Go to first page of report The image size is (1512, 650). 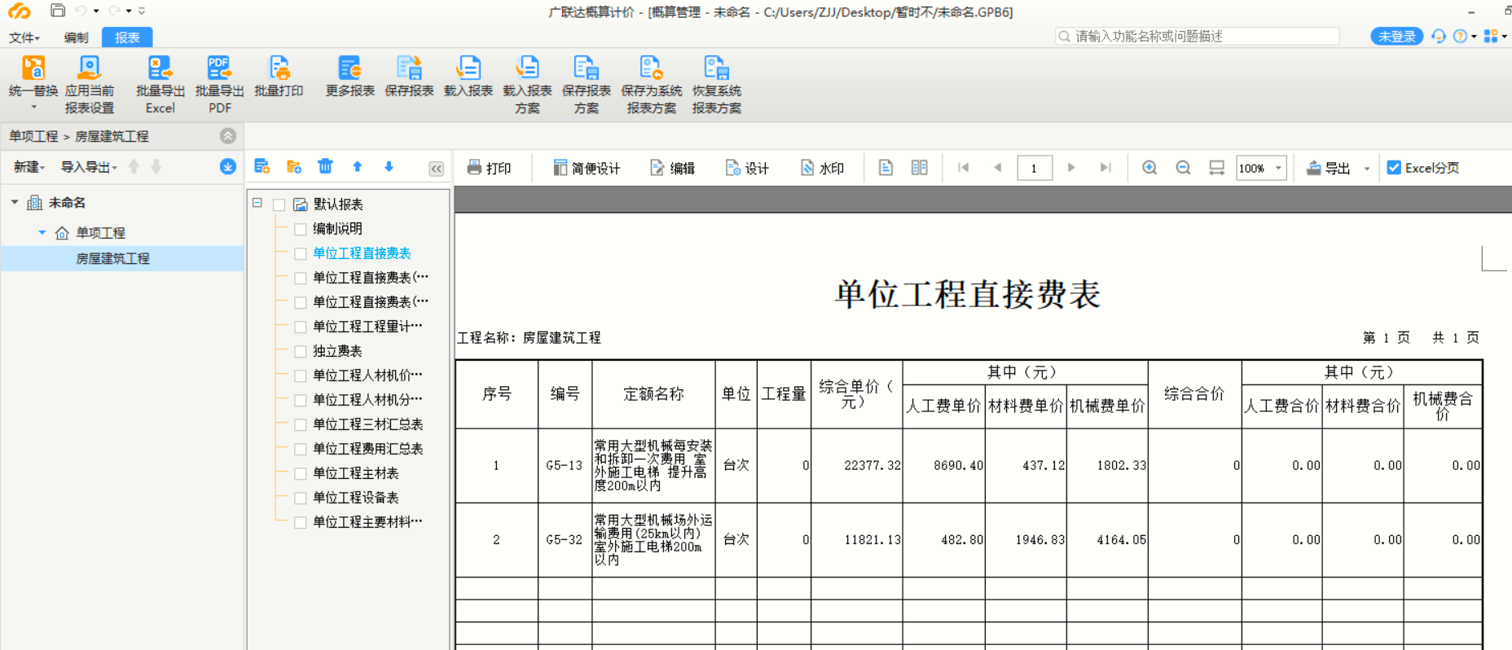tap(964, 168)
